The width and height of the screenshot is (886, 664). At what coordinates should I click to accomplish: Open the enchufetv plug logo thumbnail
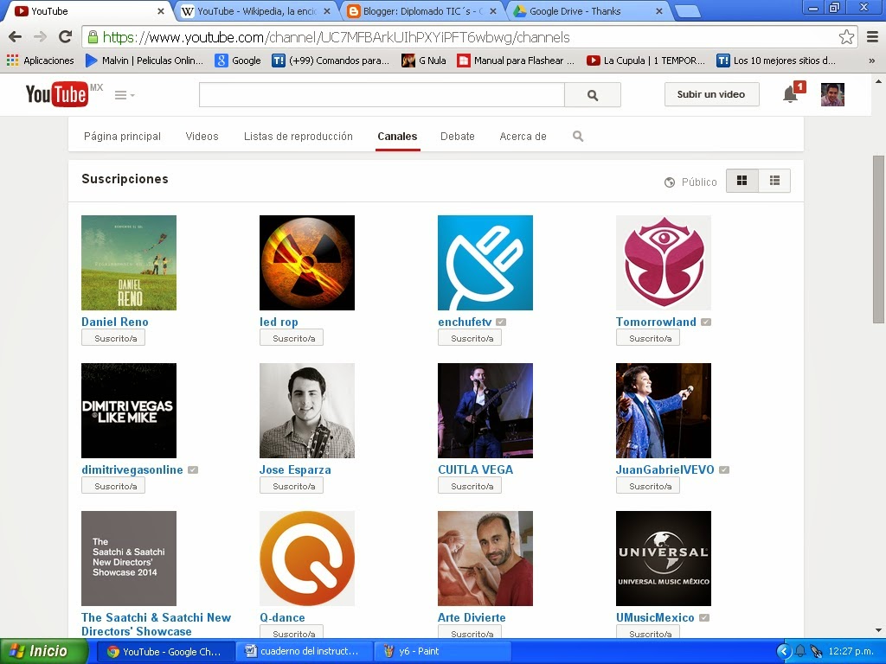(x=485, y=263)
